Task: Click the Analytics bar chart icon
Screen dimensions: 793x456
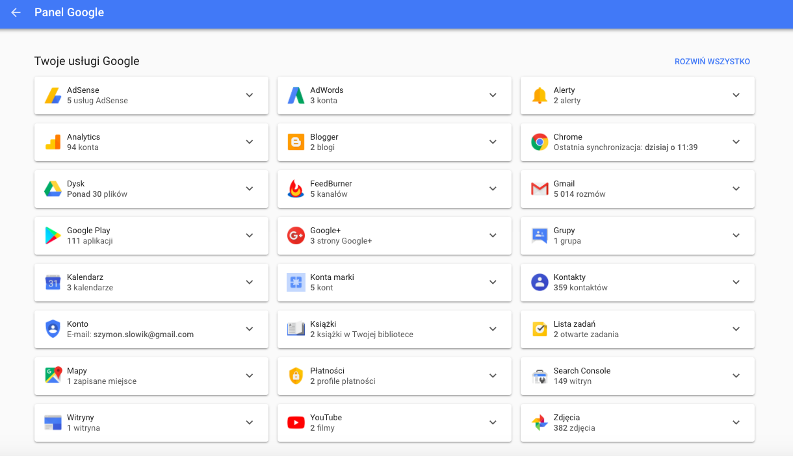Action: click(53, 142)
